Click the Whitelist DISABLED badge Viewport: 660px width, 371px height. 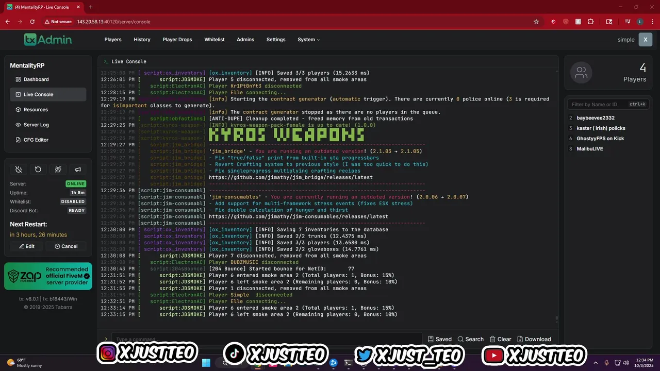click(x=73, y=202)
